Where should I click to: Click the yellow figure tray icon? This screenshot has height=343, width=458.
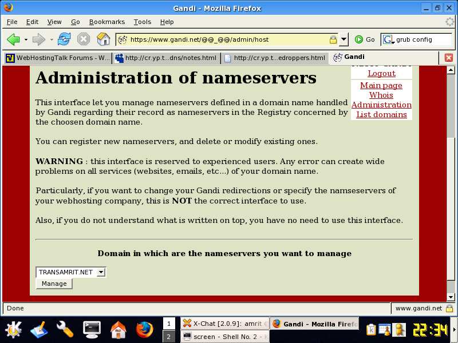click(x=399, y=330)
